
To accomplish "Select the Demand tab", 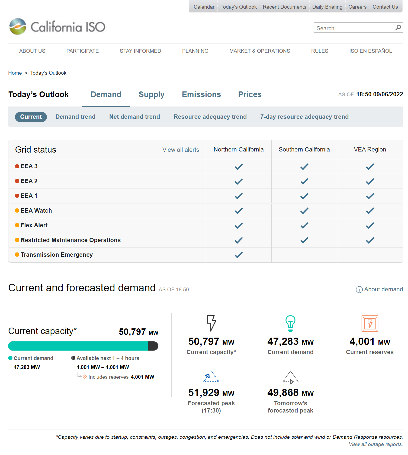I will pos(106,94).
